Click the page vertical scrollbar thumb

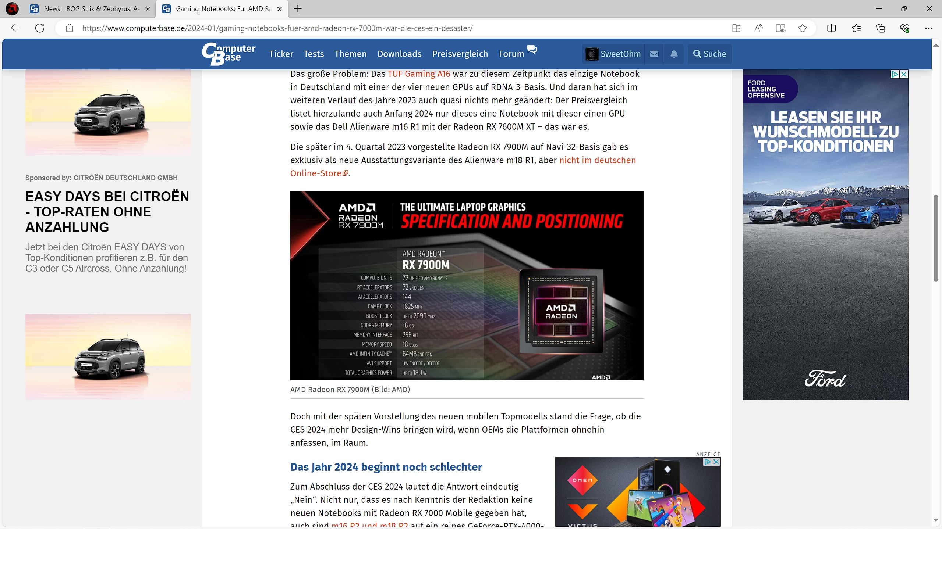[935, 239]
